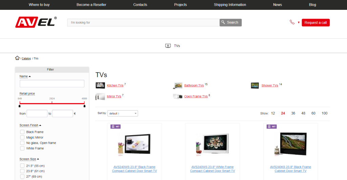Open the Mirror TVs link
This screenshot has width=347, height=180.
114,96
